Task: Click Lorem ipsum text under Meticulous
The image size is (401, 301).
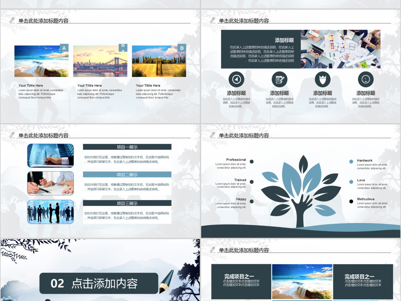Action: 372,205
